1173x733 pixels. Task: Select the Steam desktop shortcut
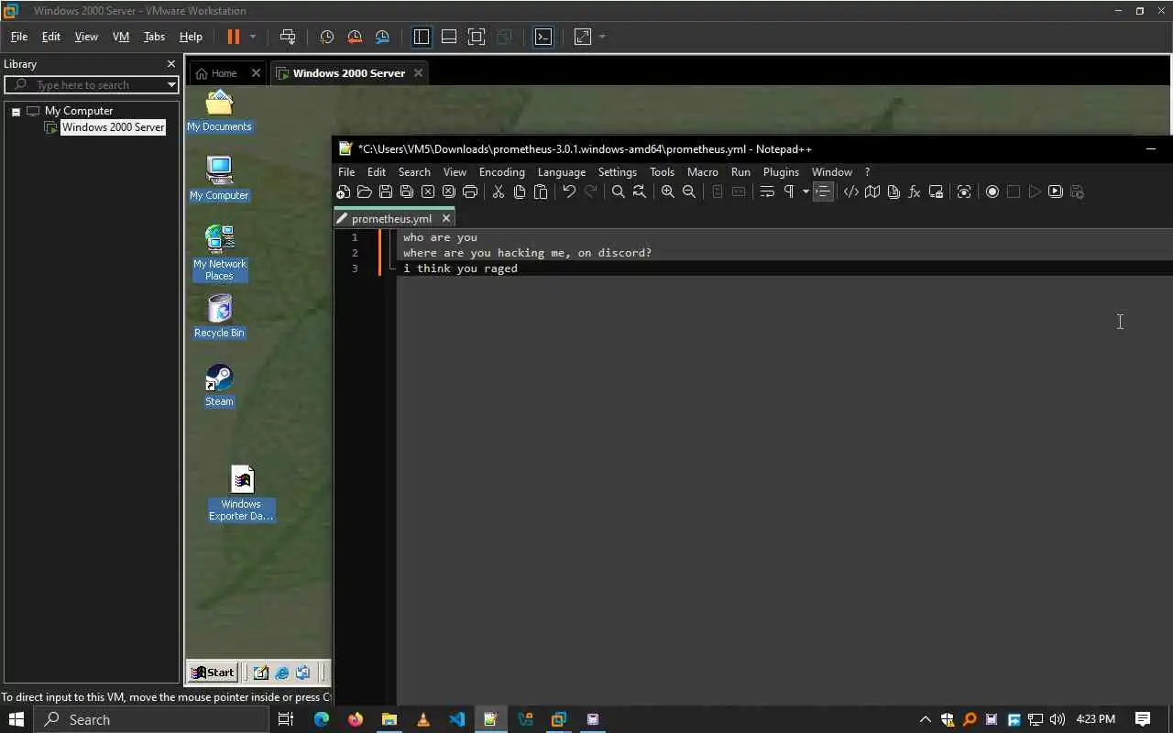point(219,385)
